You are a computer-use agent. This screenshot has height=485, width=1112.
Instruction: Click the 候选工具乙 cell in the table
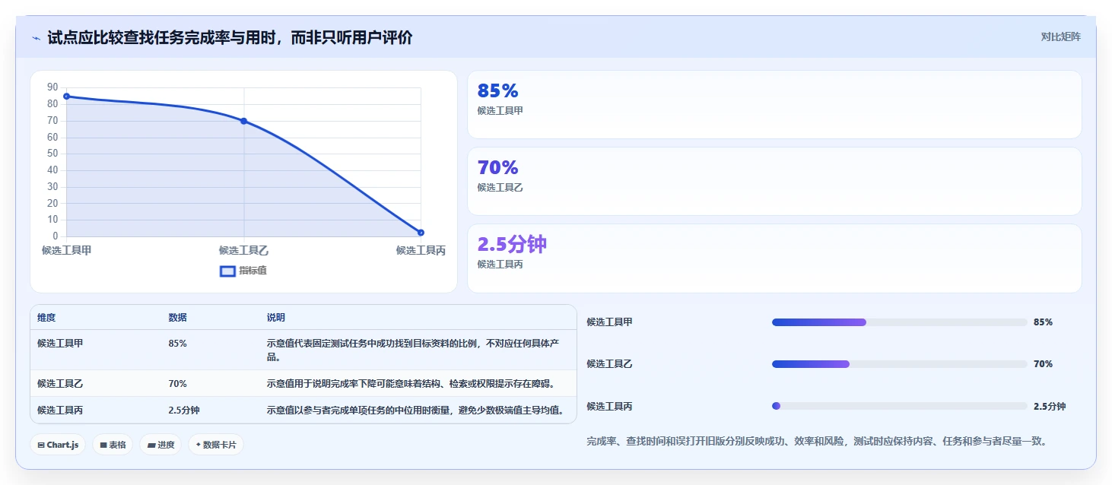coord(60,384)
